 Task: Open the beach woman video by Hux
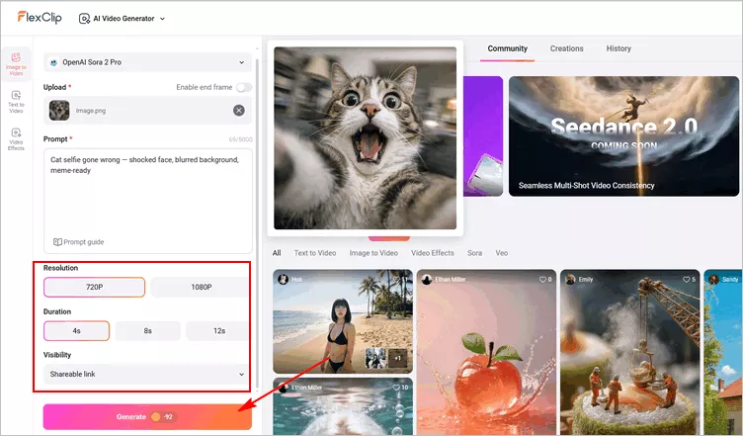343,321
